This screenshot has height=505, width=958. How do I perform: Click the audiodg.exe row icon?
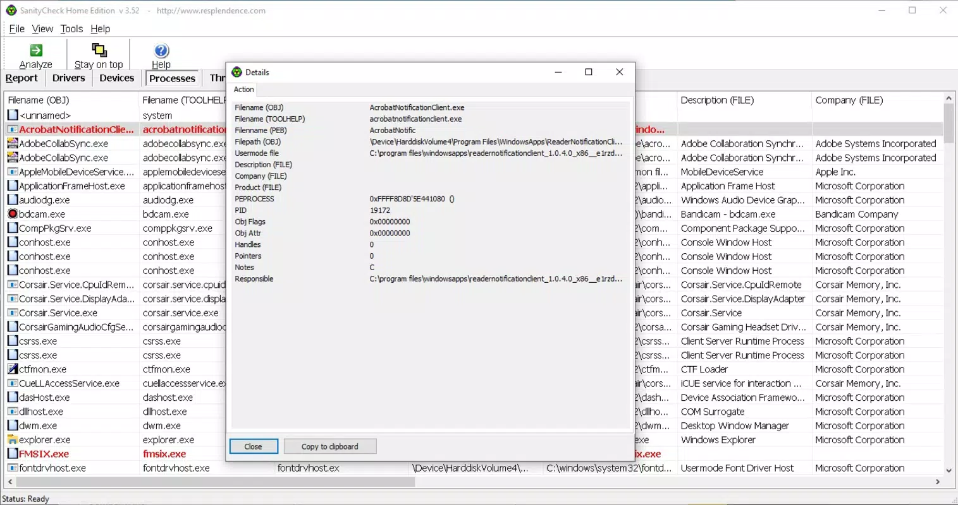(x=13, y=200)
